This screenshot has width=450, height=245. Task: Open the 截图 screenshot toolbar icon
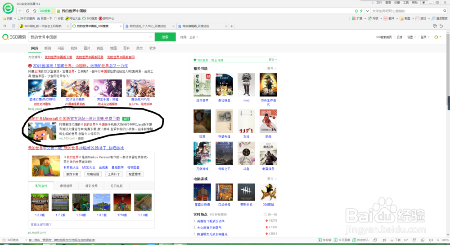(405, 18)
